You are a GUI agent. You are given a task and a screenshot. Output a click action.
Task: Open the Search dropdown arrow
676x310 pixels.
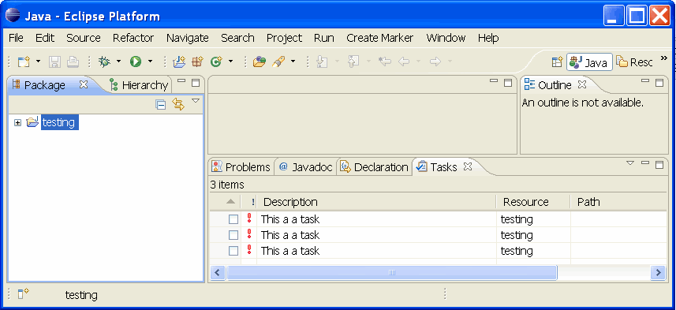tap(293, 62)
